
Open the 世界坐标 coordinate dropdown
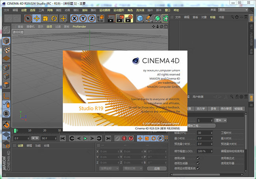click(109, 168)
